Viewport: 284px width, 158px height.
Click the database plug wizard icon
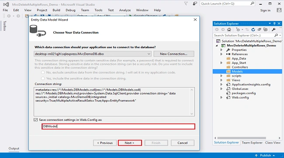(38, 31)
